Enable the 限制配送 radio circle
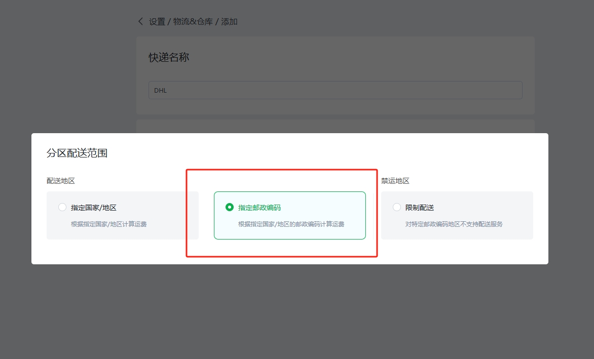 (397, 207)
